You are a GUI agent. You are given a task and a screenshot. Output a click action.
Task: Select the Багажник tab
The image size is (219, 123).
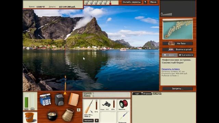click(x=186, y=55)
